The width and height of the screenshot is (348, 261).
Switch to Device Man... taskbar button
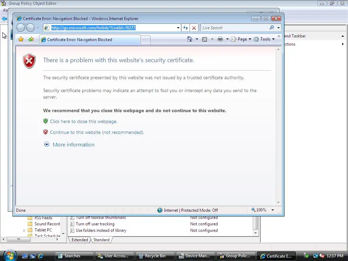[195, 256]
